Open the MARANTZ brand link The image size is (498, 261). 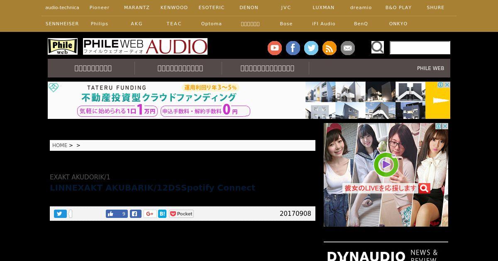pyautogui.click(x=137, y=7)
